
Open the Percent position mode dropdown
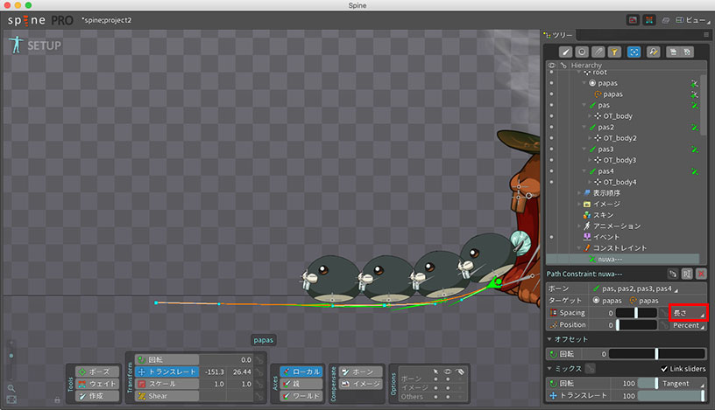[689, 325]
